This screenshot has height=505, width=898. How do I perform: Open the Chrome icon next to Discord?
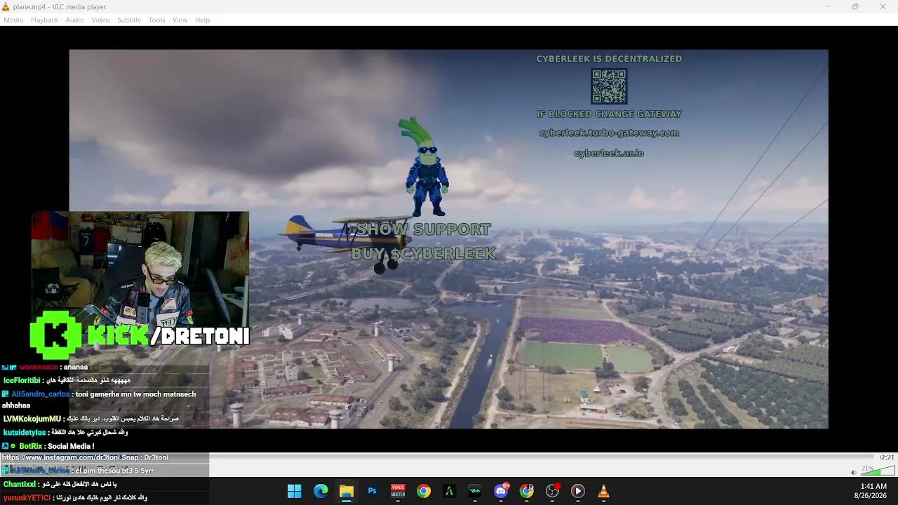click(x=527, y=491)
